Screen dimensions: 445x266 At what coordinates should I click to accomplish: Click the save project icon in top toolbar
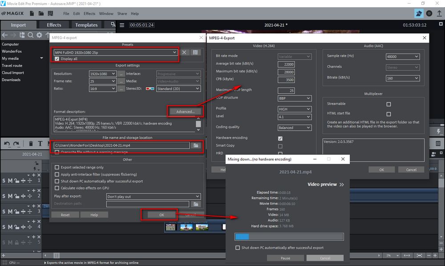[50, 14]
